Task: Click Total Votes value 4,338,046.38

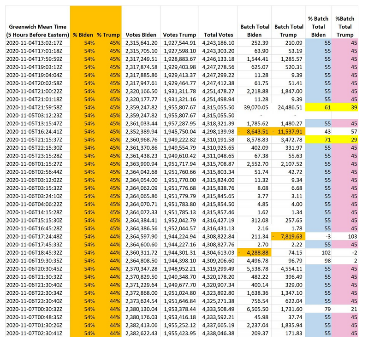Action: coord(218,333)
